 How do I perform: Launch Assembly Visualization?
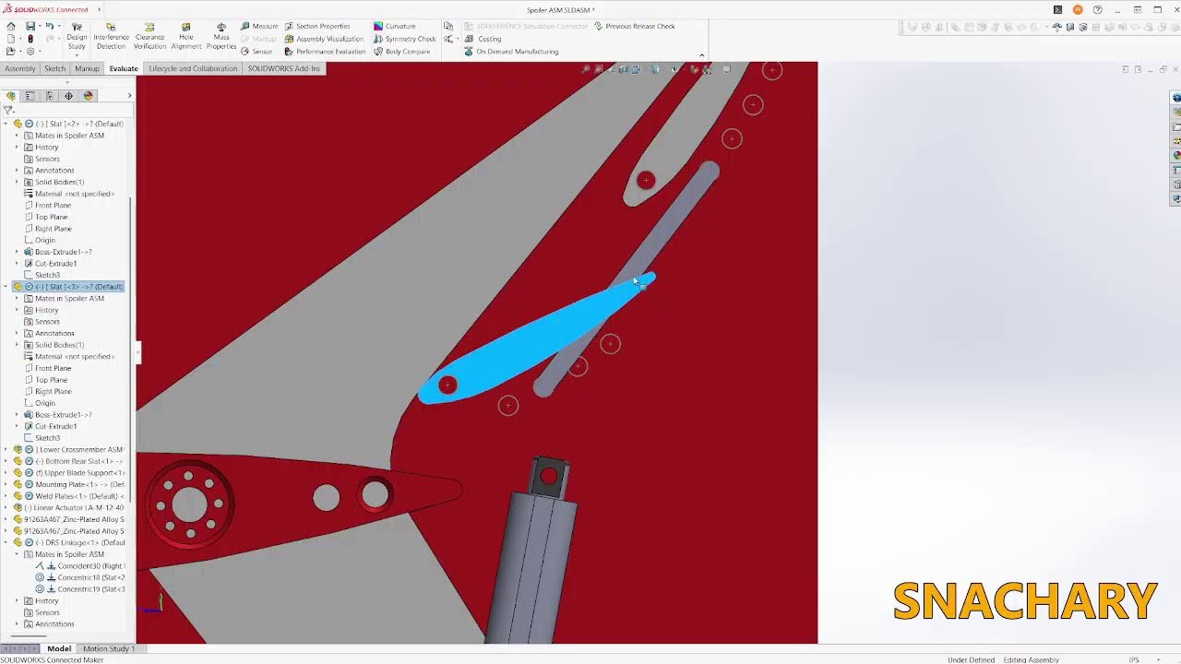click(324, 39)
